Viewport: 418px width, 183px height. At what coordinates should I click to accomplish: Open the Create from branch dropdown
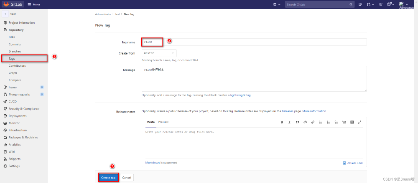(159, 53)
